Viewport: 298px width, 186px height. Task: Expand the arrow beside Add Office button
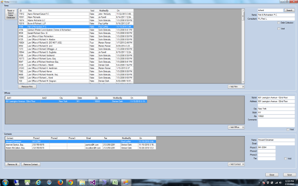(243, 127)
